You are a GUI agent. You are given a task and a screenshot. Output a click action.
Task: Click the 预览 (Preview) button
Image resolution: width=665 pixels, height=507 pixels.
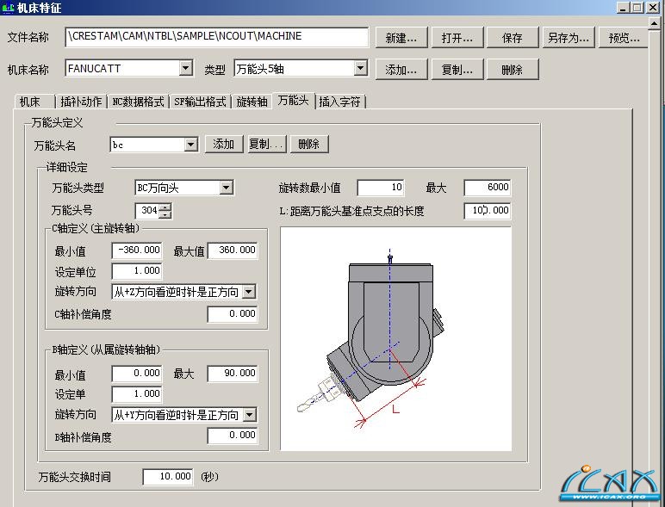624,38
